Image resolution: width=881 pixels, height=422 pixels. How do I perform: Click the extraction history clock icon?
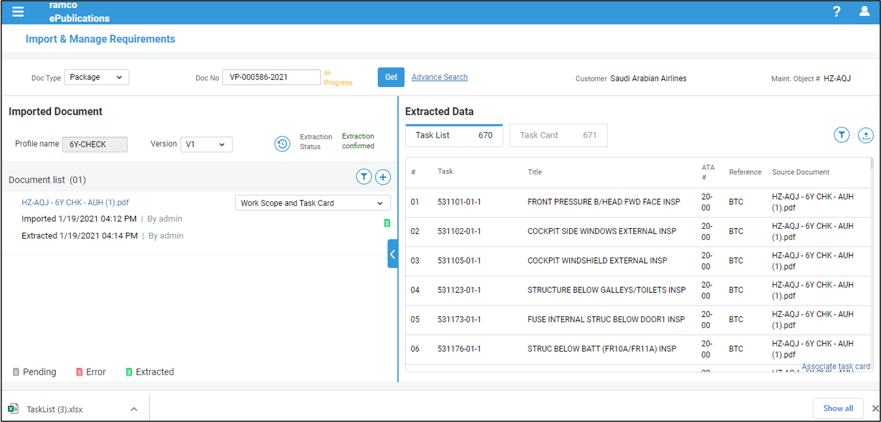click(x=282, y=144)
